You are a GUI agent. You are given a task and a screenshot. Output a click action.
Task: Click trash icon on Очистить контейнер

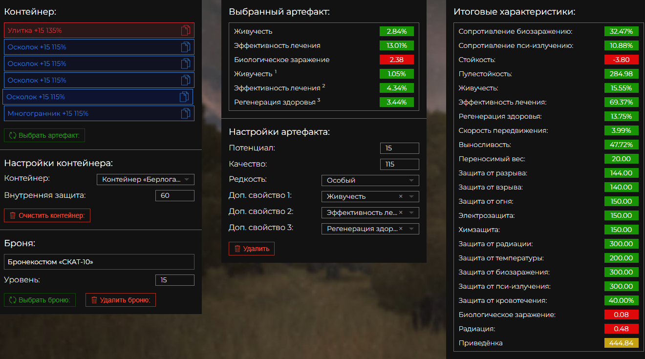click(x=13, y=215)
